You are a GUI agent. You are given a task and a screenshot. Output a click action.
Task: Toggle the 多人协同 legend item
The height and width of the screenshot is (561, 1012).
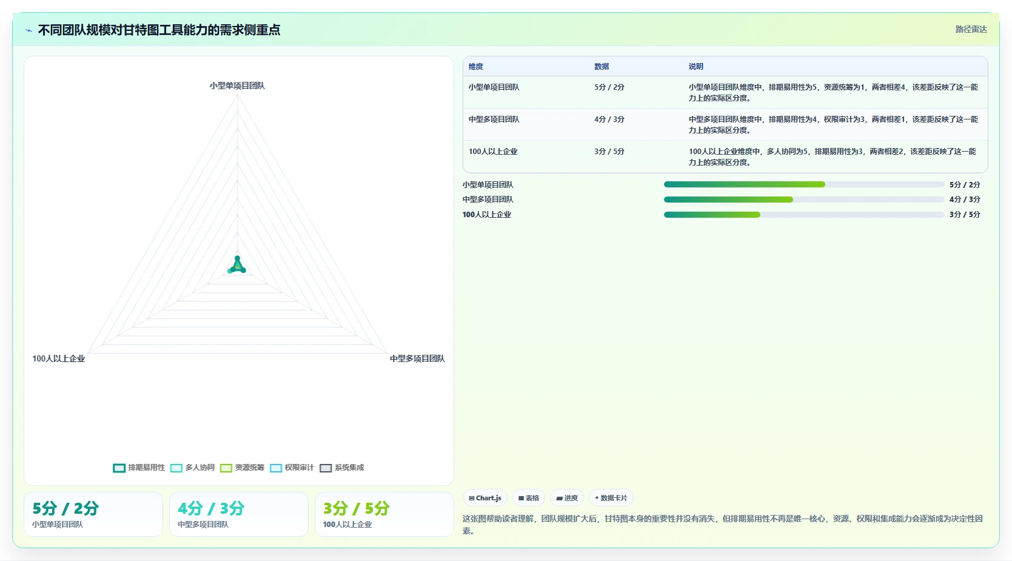coord(192,468)
